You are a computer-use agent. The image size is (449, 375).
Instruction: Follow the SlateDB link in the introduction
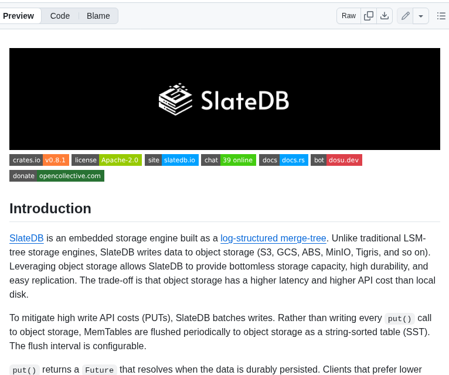click(26, 238)
